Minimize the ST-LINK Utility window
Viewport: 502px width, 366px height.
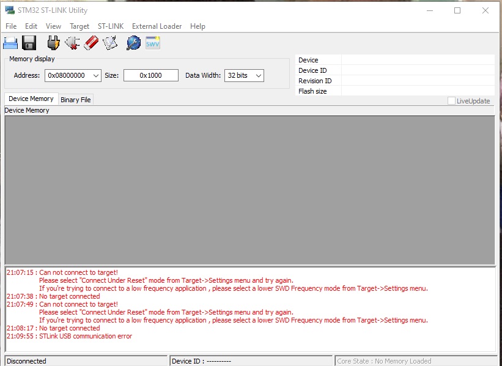coord(430,10)
